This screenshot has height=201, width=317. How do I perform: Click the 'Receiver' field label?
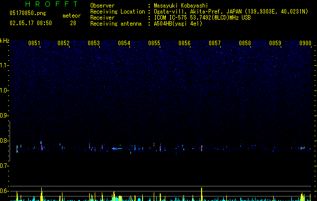pos(102,18)
